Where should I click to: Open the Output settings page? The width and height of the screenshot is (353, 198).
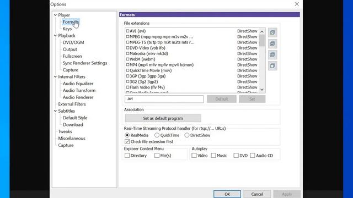(x=70, y=49)
